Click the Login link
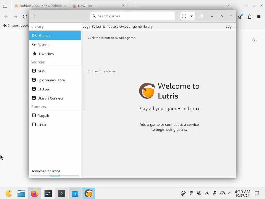Image resolution: width=265 pixels, height=199 pixels. [x=230, y=27]
